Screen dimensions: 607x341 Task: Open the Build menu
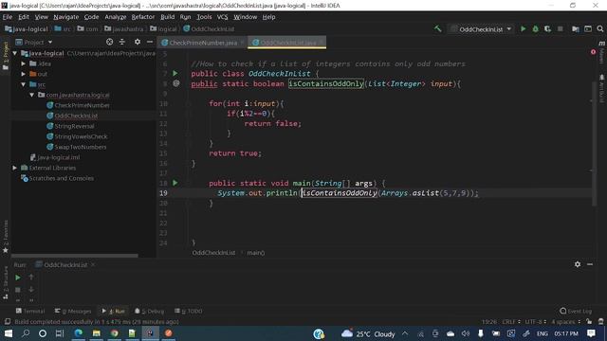[167, 17]
